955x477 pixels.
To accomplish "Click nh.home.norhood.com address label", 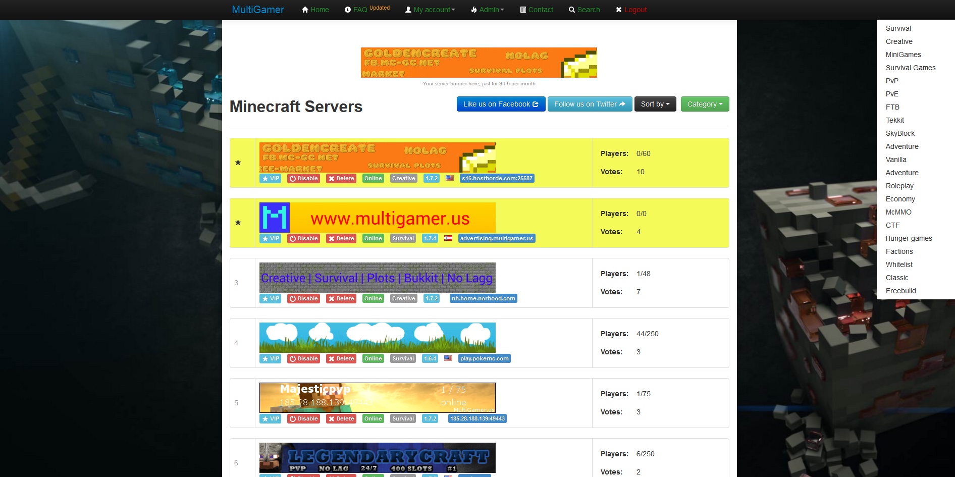I will [x=483, y=298].
